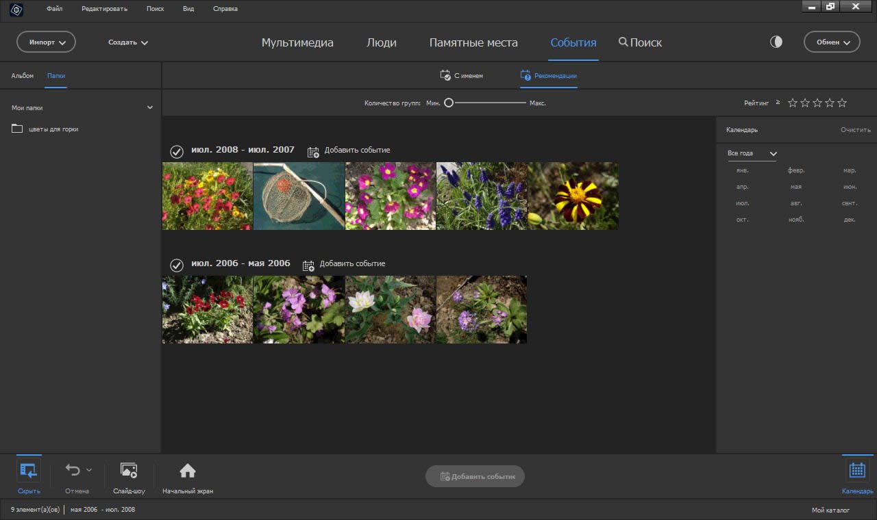877x520 pixels.
Task: Open the Обмен share dropdown
Action: (x=832, y=42)
